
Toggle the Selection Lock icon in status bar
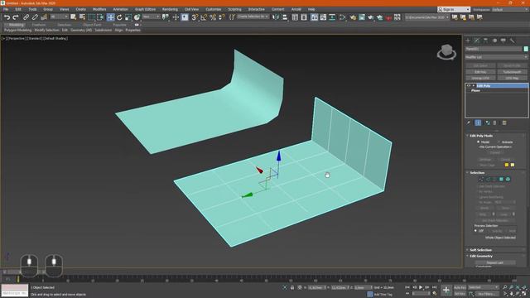[292, 287]
